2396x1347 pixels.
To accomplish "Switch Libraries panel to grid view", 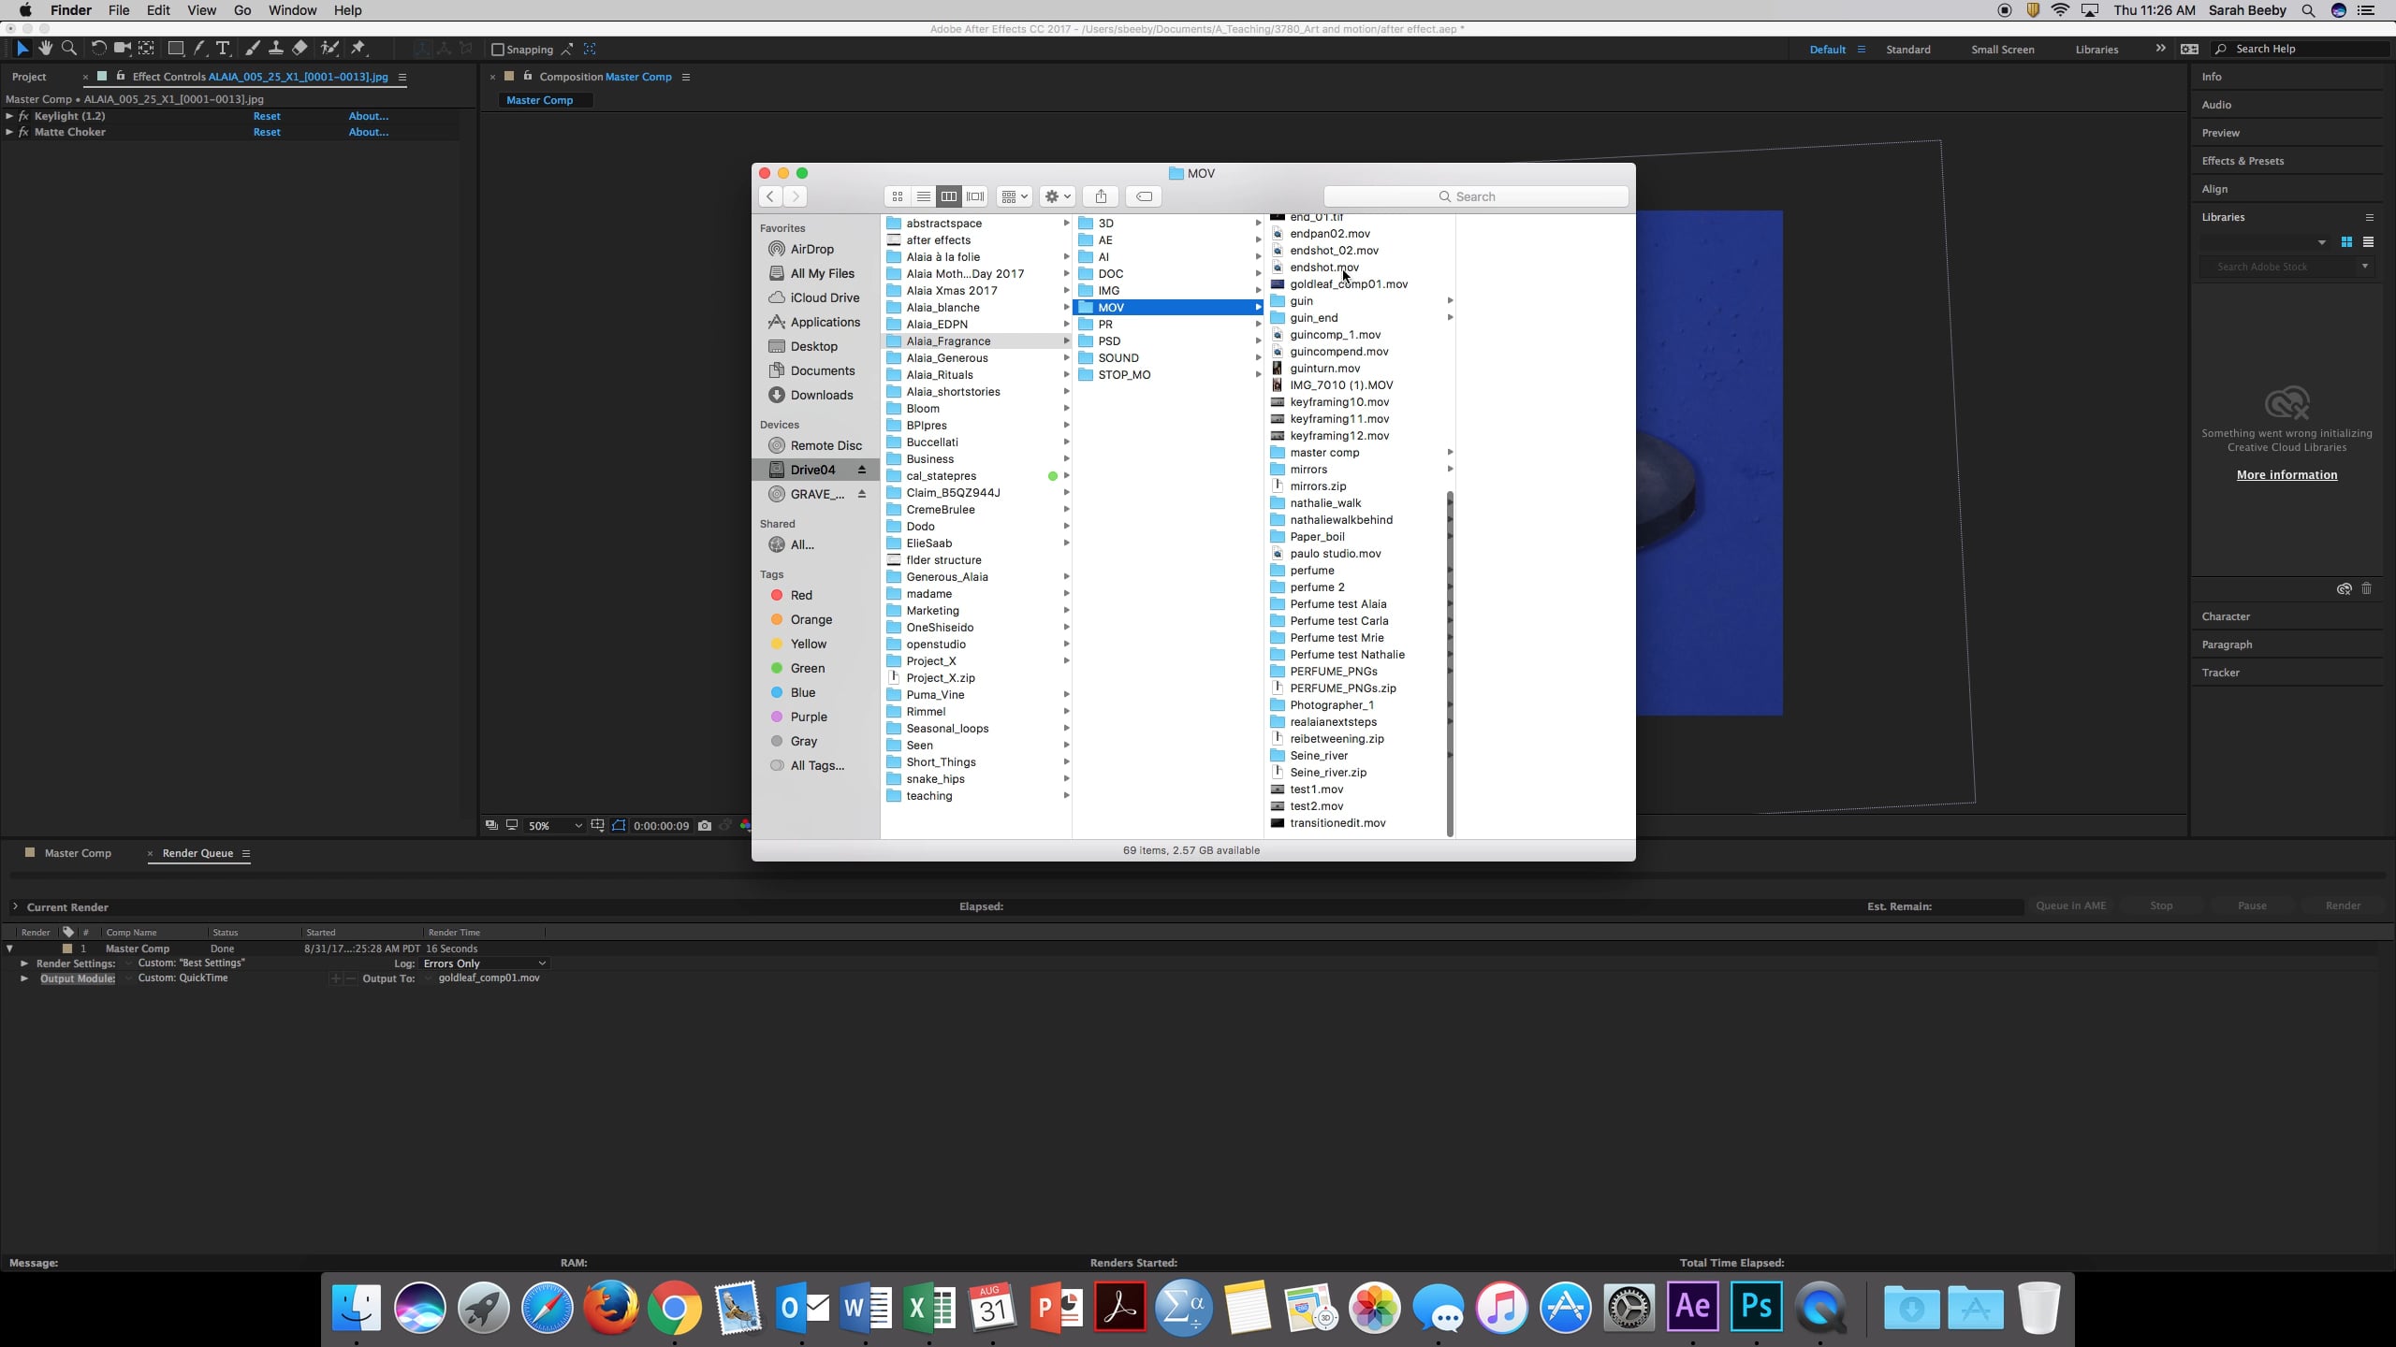I will click(2346, 242).
